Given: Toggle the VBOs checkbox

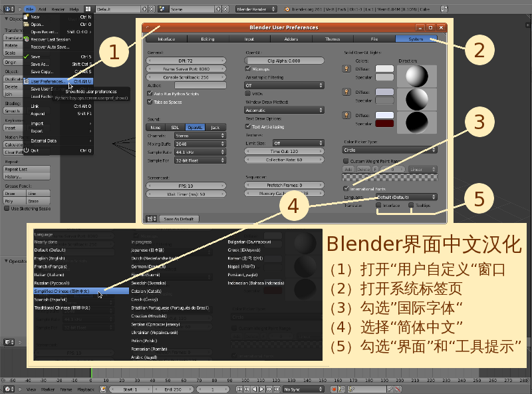Looking at the screenshot, I should point(248,94).
